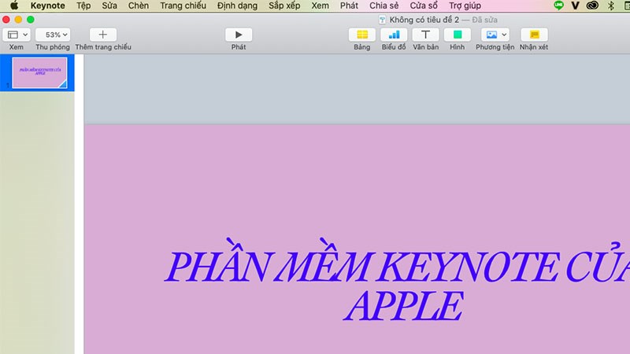Image resolution: width=630 pixels, height=354 pixels.
Task: Open the 53% zoom level dropdown
Action: tap(53, 35)
